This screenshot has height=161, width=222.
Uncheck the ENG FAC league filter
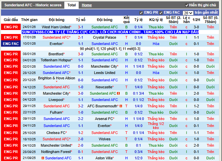pyautogui.click(x=161, y=13)
